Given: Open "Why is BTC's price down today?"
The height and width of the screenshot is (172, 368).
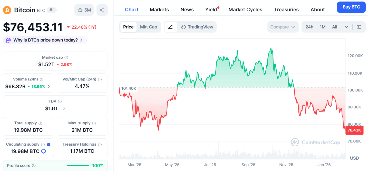Looking at the screenshot, I should click(x=45, y=40).
